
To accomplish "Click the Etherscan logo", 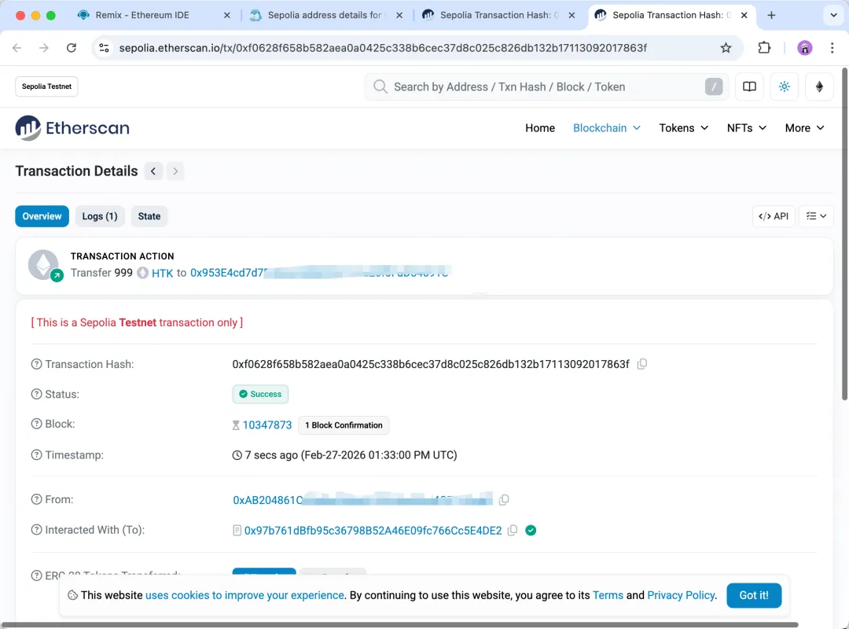I will pyautogui.click(x=72, y=128).
